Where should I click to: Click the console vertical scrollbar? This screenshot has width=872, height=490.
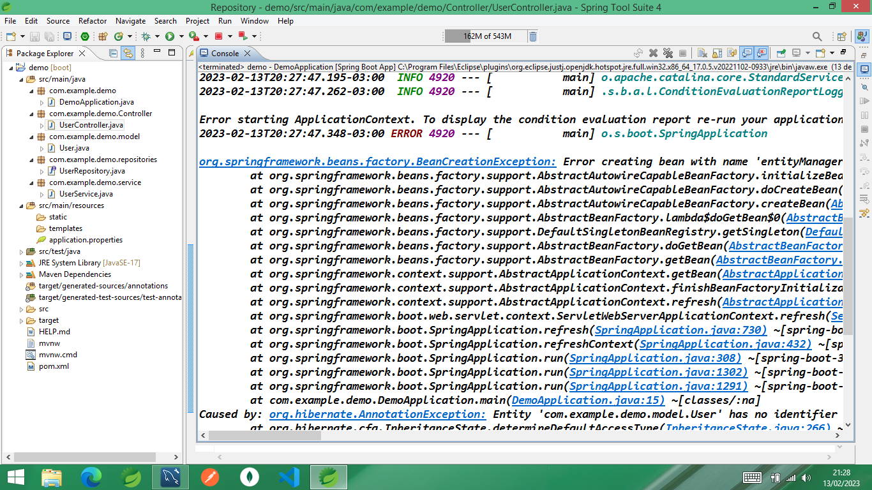(848, 276)
